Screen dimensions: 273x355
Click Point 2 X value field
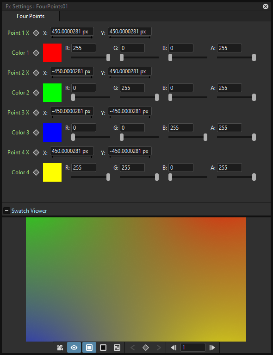pyautogui.click(x=72, y=71)
